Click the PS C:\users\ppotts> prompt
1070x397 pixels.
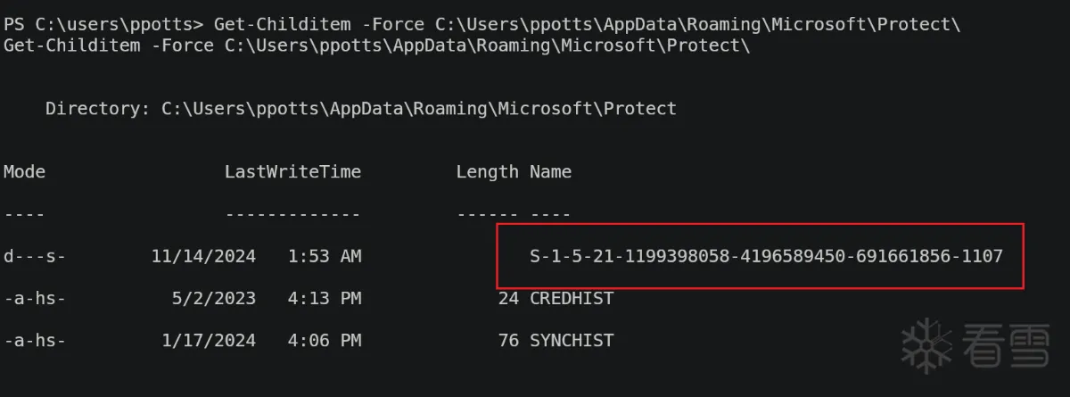tap(103, 24)
